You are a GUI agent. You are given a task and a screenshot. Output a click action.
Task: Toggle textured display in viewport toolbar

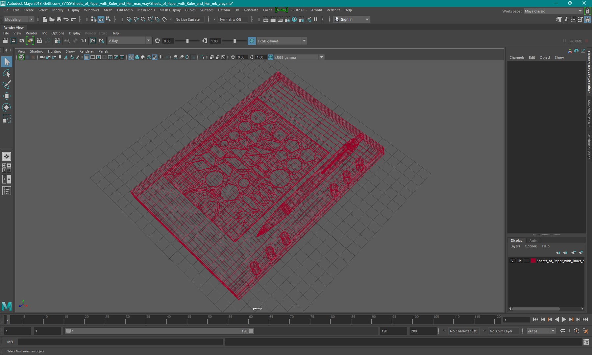click(155, 57)
